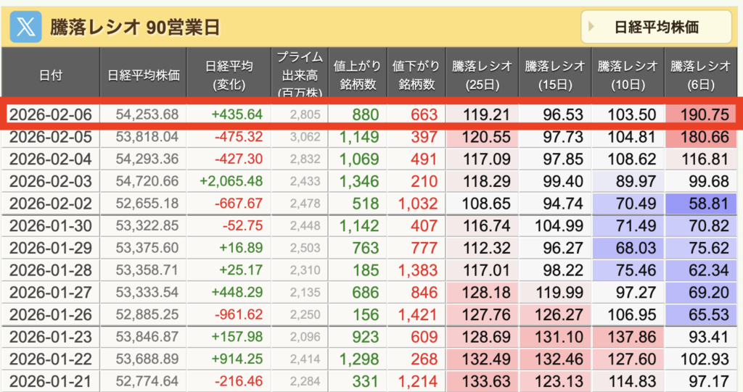This screenshot has height=392, width=743.
Task: Click the 騰落レシオ (25日) column header
Action: [x=481, y=75]
